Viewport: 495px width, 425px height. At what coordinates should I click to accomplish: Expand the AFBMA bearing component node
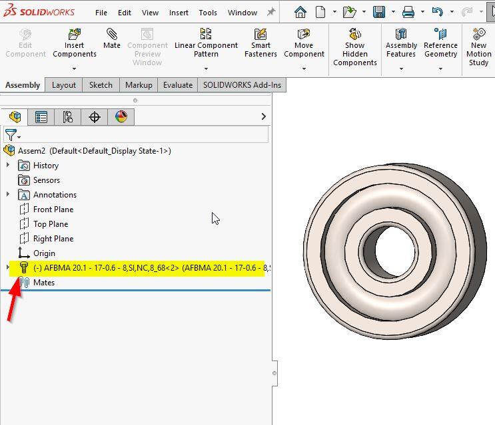[x=8, y=267]
